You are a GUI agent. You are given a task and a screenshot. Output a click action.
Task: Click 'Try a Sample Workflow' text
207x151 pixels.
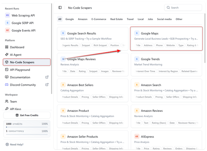(99, 39)
